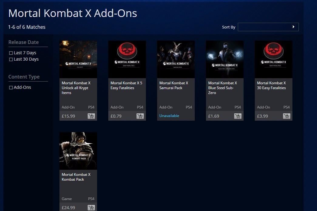Add Unlock all Krypt Items to cart

click(91, 116)
